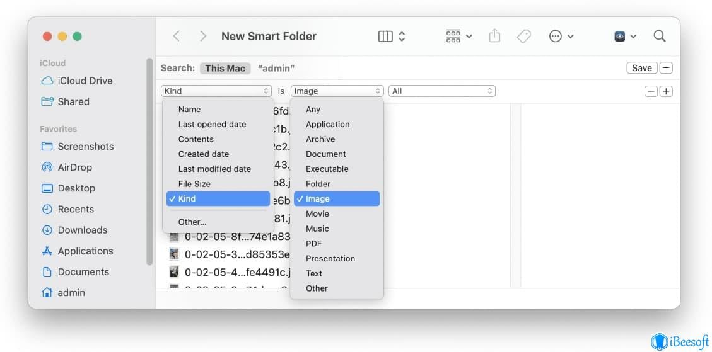Select the This Mac search scope
Image resolution: width=712 pixels, height=352 pixels.
coord(225,68)
